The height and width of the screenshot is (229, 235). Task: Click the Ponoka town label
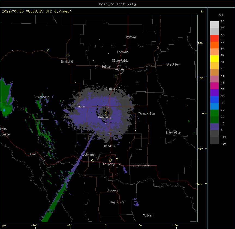point(131,37)
